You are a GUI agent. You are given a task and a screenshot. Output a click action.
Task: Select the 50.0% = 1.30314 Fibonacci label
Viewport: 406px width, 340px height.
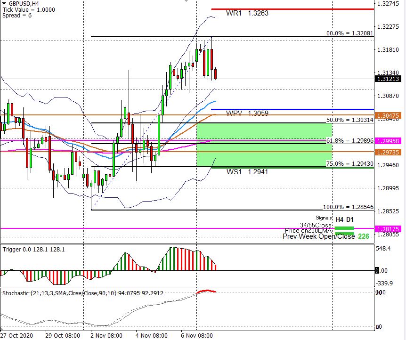(x=350, y=120)
